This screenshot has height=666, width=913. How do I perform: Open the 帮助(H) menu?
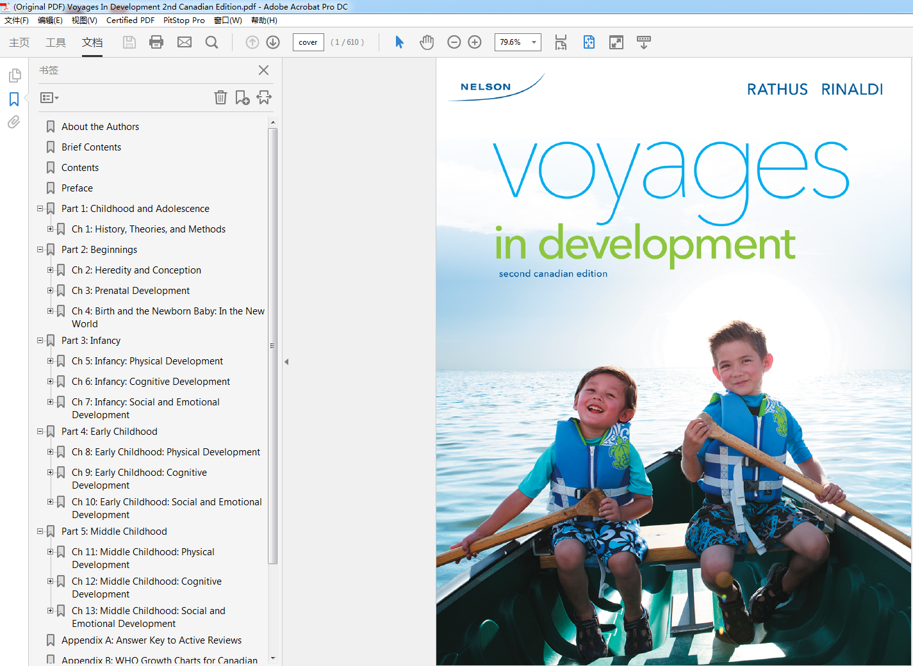coord(264,20)
